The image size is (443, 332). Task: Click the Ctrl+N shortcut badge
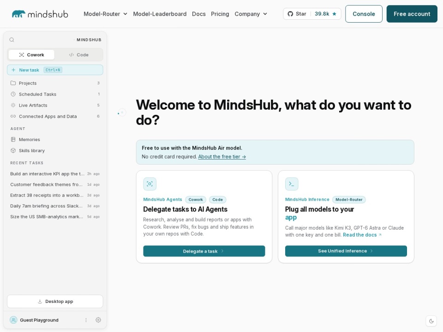pyautogui.click(x=53, y=70)
